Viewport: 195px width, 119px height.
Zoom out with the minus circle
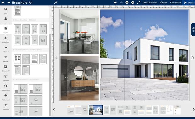click(127, 3)
